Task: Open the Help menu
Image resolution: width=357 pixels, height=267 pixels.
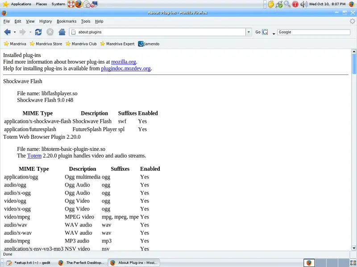Action: [99, 21]
